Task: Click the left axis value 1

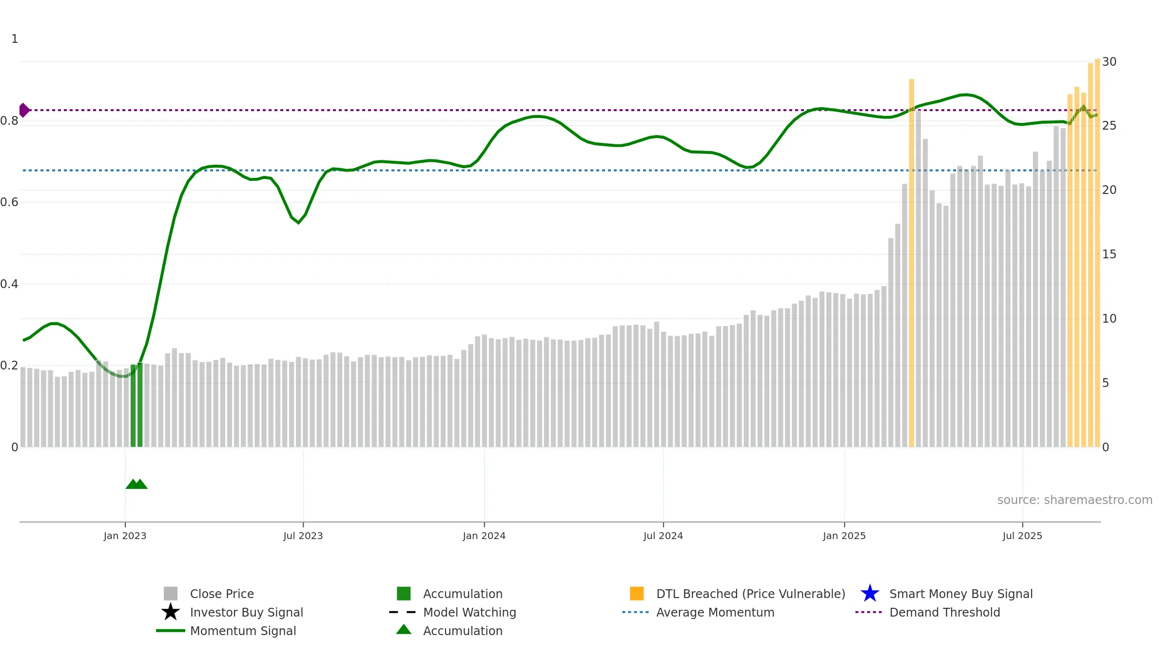Action: (15, 39)
